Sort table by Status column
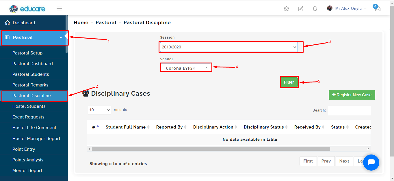Image resolution: width=394 pixels, height=181 pixels. point(340,127)
